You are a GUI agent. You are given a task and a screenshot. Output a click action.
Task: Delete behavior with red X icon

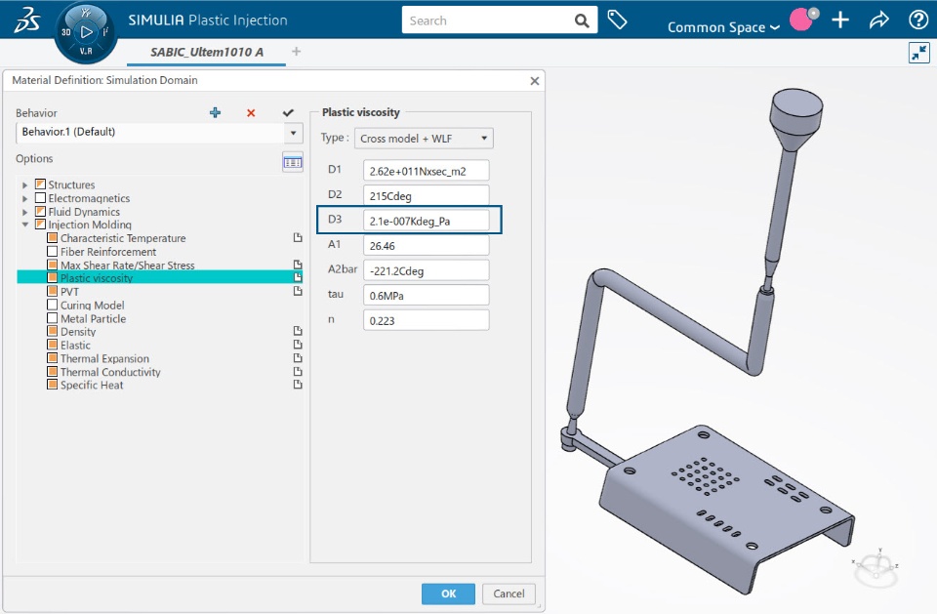click(251, 113)
